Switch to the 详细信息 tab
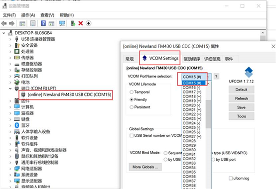Screen dimensions: 276x189 point(212,59)
